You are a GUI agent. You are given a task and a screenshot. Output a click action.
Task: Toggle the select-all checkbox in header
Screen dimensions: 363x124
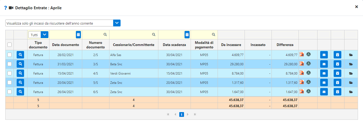10,45
